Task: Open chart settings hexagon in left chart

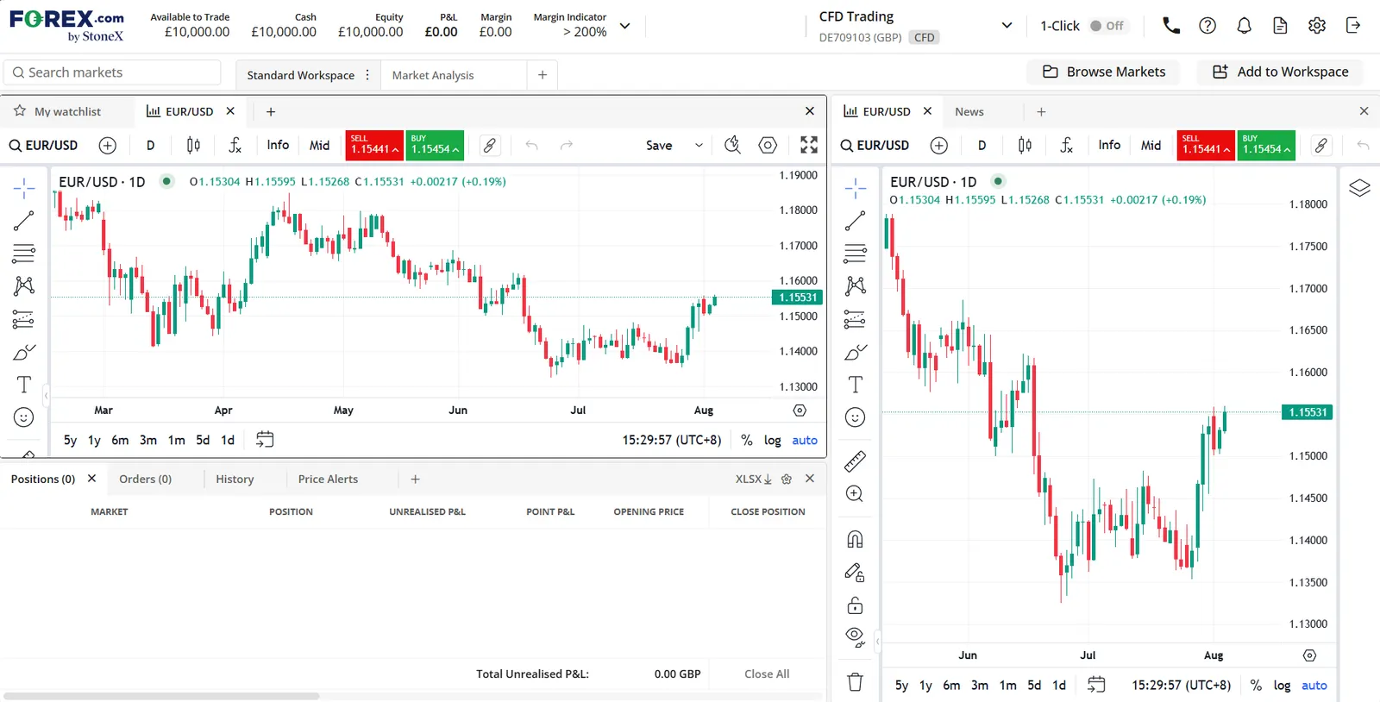Action: 768,146
